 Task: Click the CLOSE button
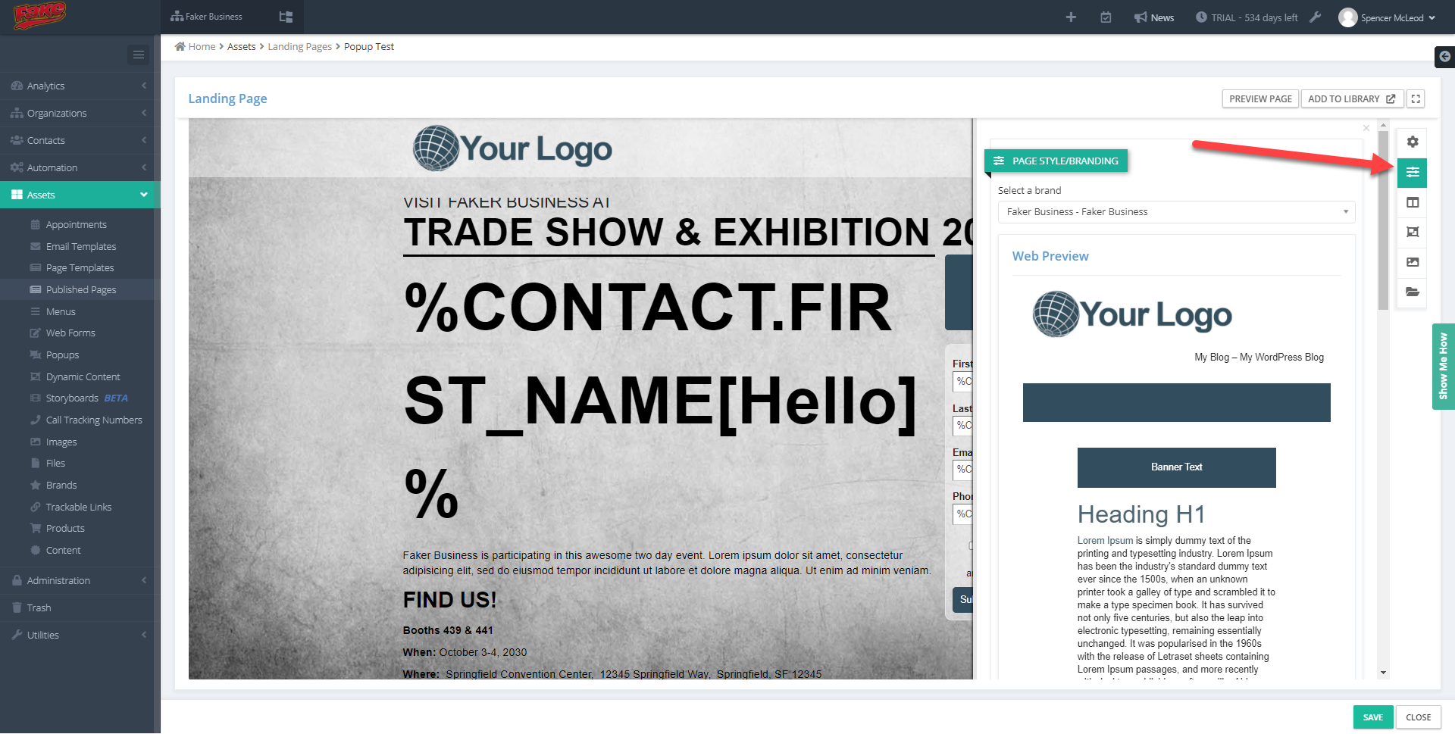coord(1418,717)
